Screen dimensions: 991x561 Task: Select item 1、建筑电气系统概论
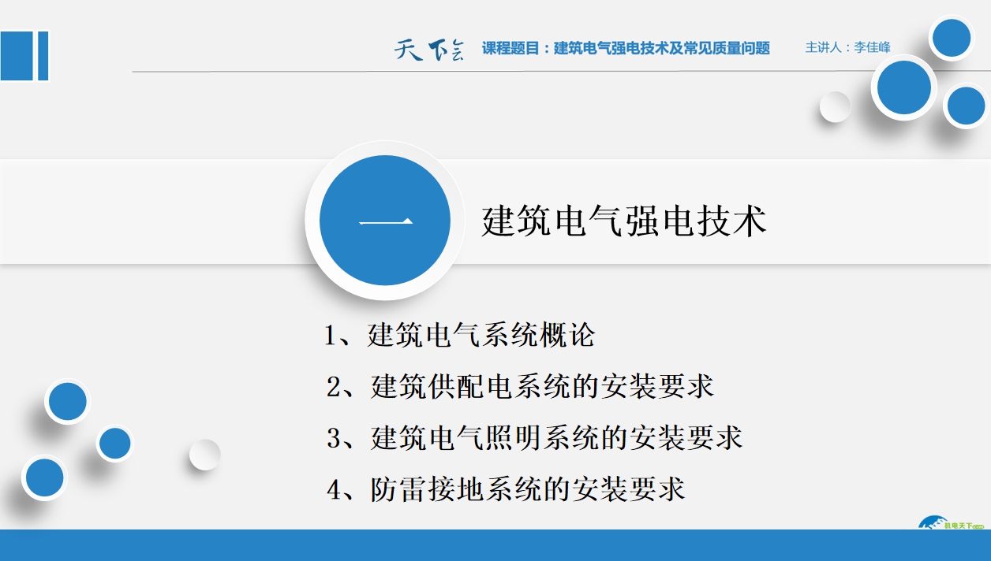click(459, 336)
